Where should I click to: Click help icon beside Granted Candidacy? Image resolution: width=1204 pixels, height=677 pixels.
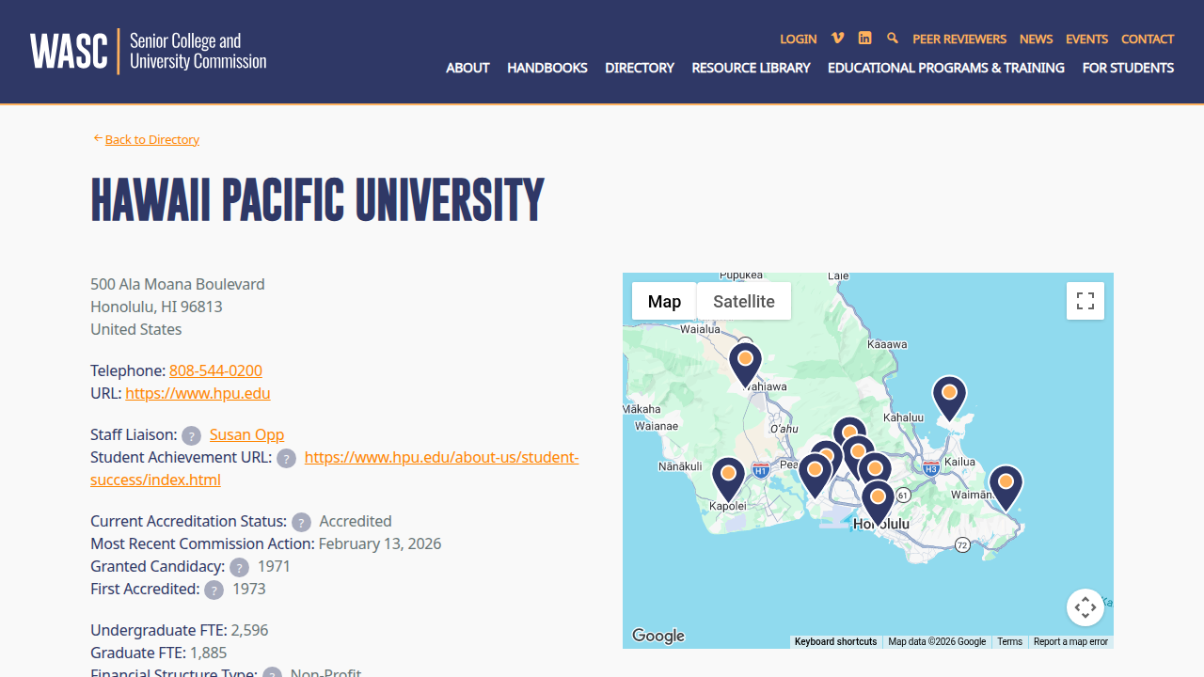click(239, 567)
